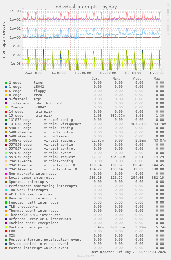Click the Cur: column header
The height and width of the screenshot is (260, 171).
(x=96, y=79)
